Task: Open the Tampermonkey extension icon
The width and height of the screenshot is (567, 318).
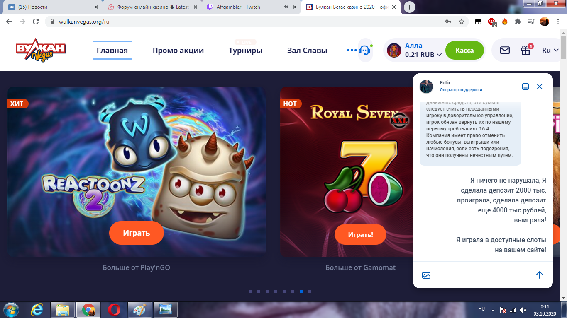Action: (478, 22)
